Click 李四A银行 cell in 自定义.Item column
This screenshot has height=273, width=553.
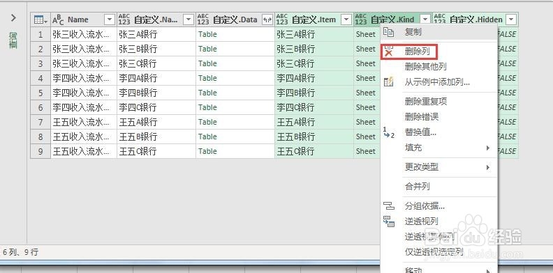pos(314,78)
